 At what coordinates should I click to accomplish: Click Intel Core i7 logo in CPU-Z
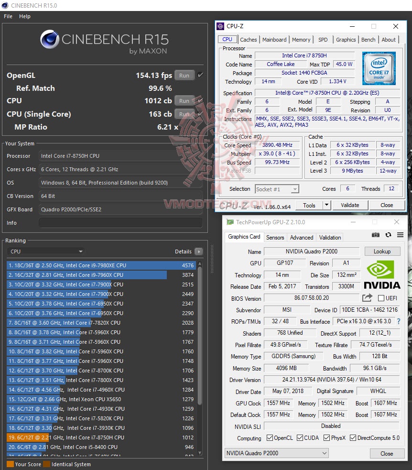click(379, 68)
